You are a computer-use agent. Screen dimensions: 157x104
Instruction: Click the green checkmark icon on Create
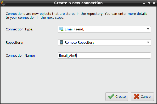pos(111,96)
